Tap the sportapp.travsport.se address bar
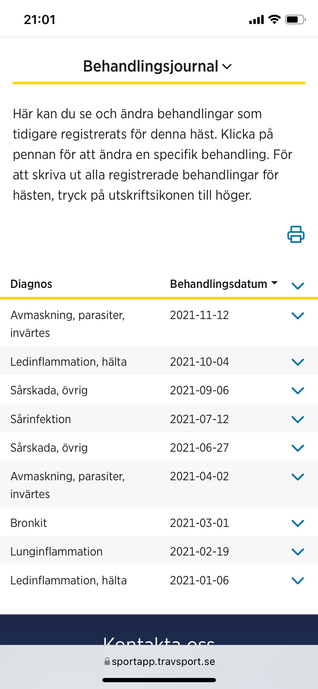This screenshot has height=689, width=318. click(159, 661)
